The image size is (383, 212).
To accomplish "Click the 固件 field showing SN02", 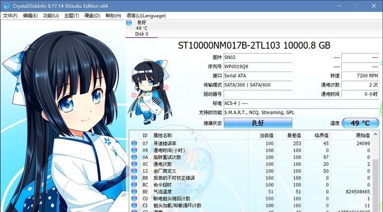I will point(258,57).
